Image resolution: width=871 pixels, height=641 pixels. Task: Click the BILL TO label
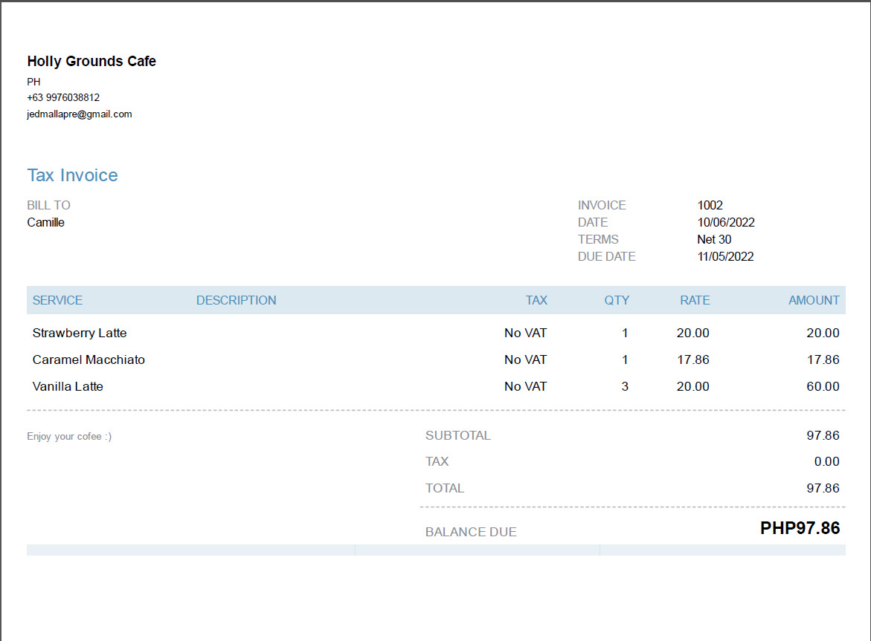point(49,205)
